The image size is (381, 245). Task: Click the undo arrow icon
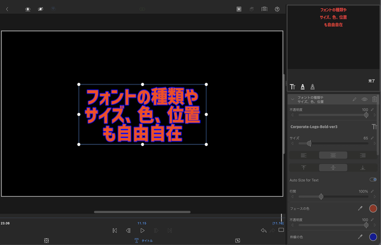coord(263,231)
